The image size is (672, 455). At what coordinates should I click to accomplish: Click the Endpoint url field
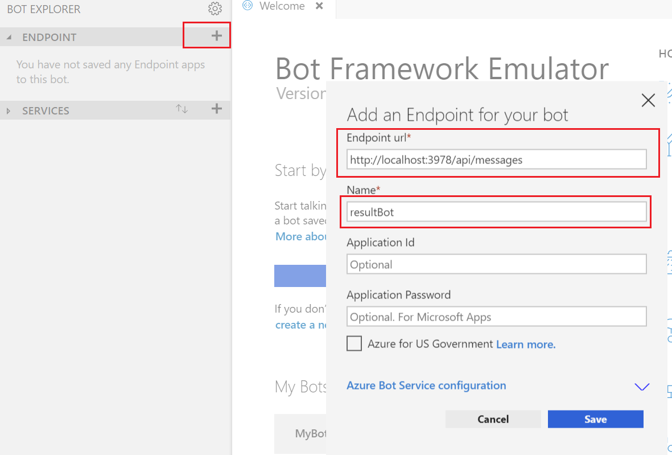point(496,159)
